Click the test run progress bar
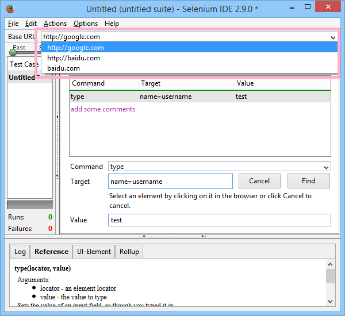Viewport: 345px width, 316px height. pyautogui.click(x=30, y=205)
